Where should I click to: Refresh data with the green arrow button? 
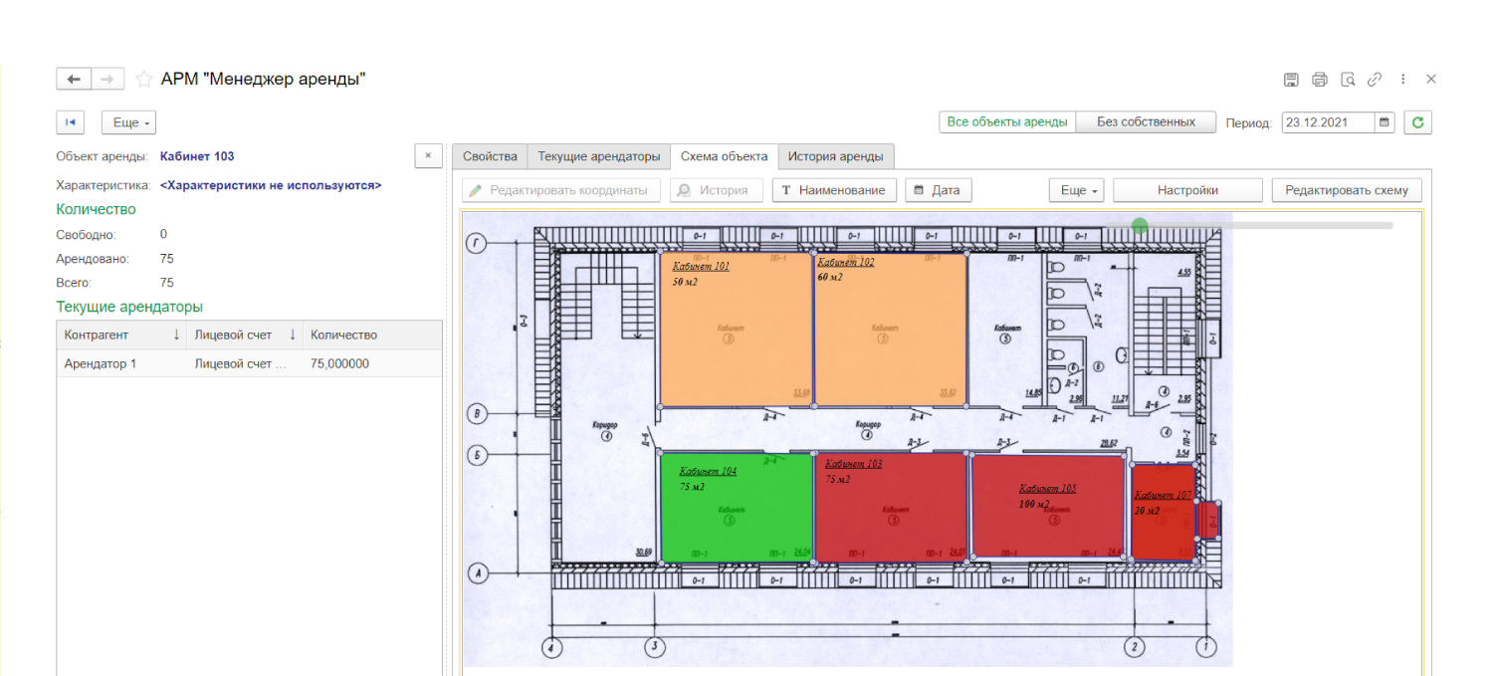point(1417,122)
